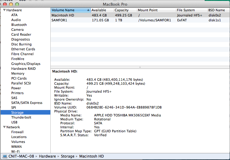230x160 pixels.
Task: Open Hardware RAID section
Action: pyautogui.click(x=23, y=69)
